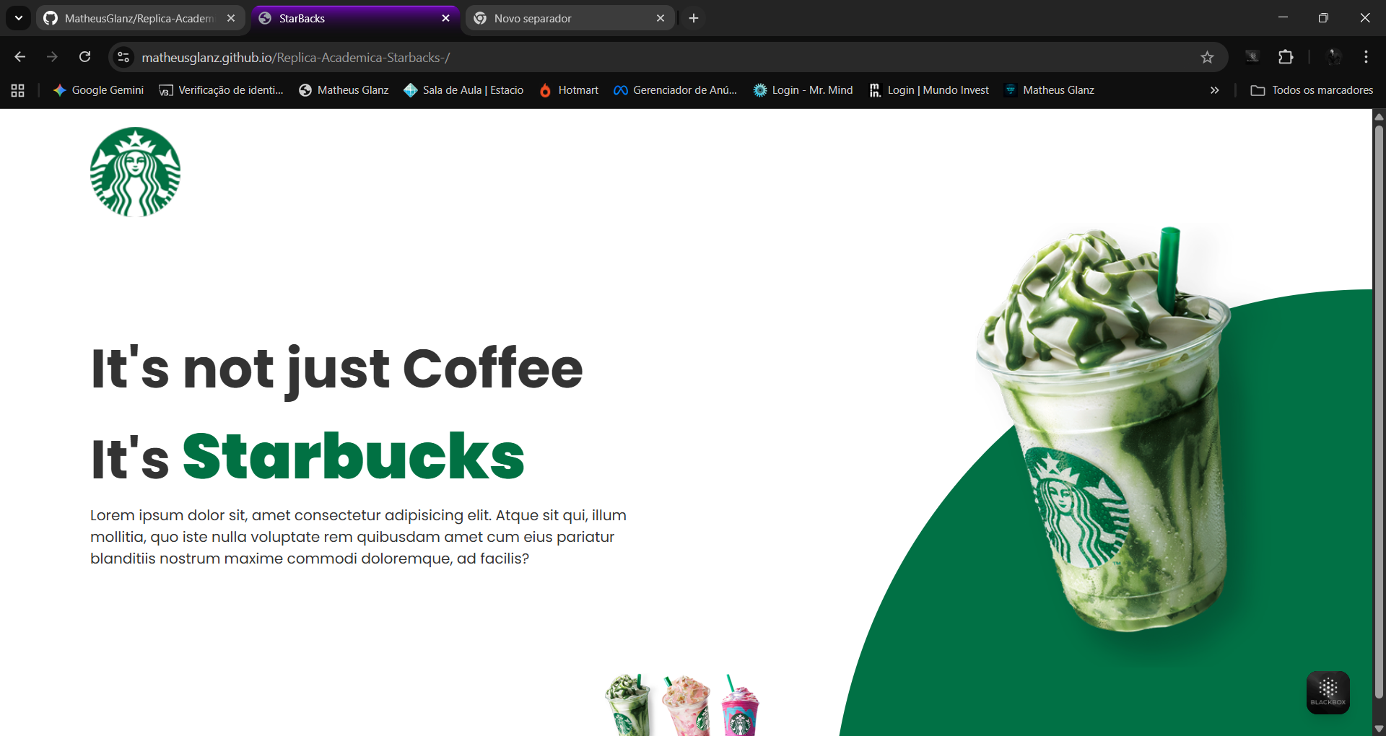
Task: Go back to the previous page
Action: click(x=20, y=57)
